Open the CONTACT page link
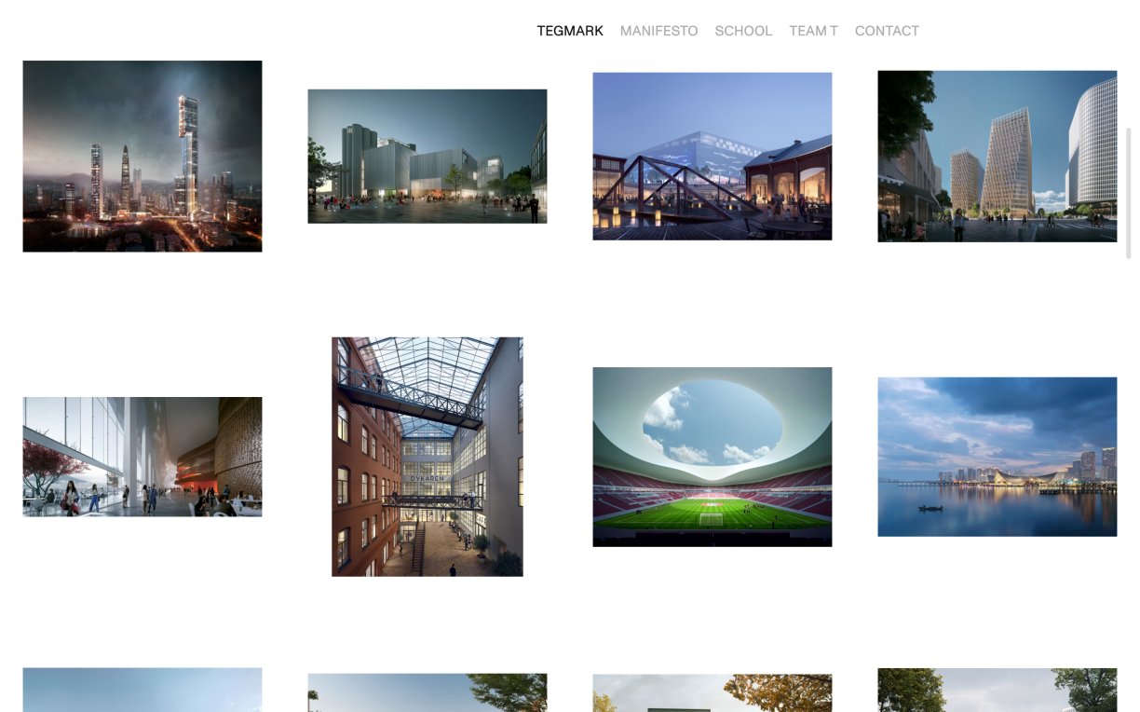The image size is (1140, 712). coord(887,31)
